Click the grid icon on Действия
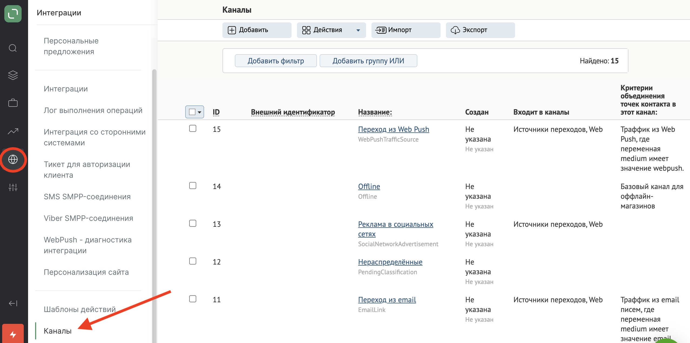 tap(306, 30)
